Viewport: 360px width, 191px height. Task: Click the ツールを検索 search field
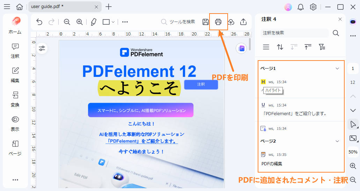coord(178,22)
